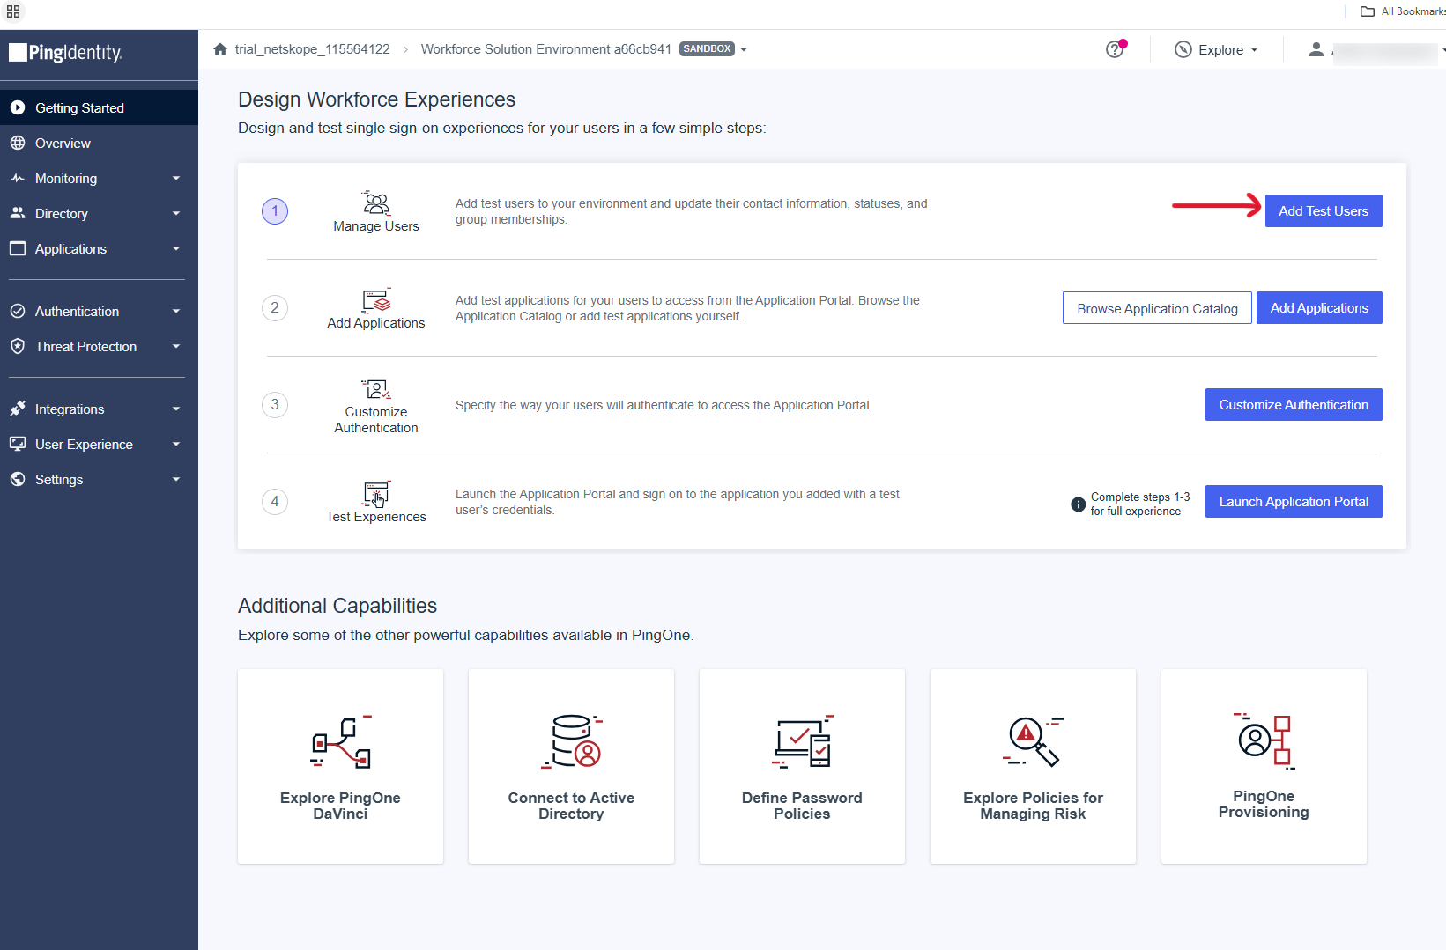The width and height of the screenshot is (1446, 950).
Task: Click the Overview globe icon
Action: (x=18, y=143)
